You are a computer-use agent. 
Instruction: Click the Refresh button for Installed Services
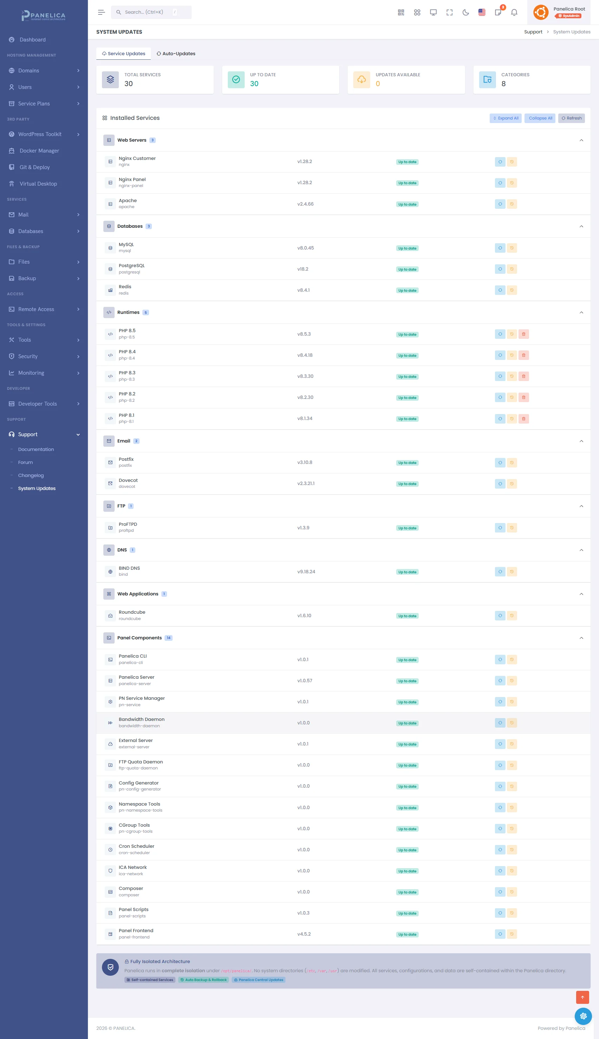[571, 118]
